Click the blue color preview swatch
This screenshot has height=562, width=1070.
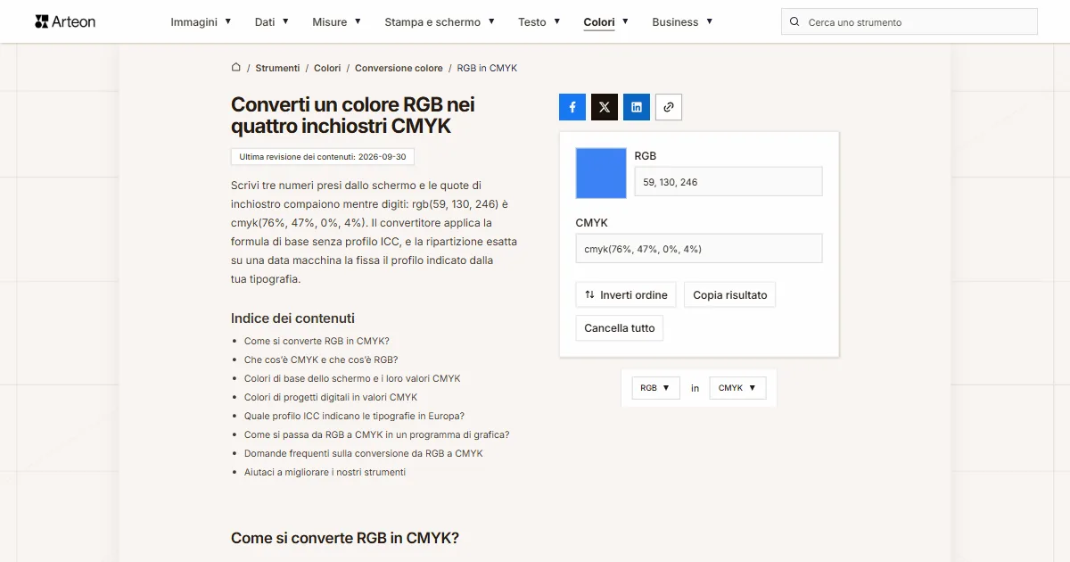coord(601,173)
